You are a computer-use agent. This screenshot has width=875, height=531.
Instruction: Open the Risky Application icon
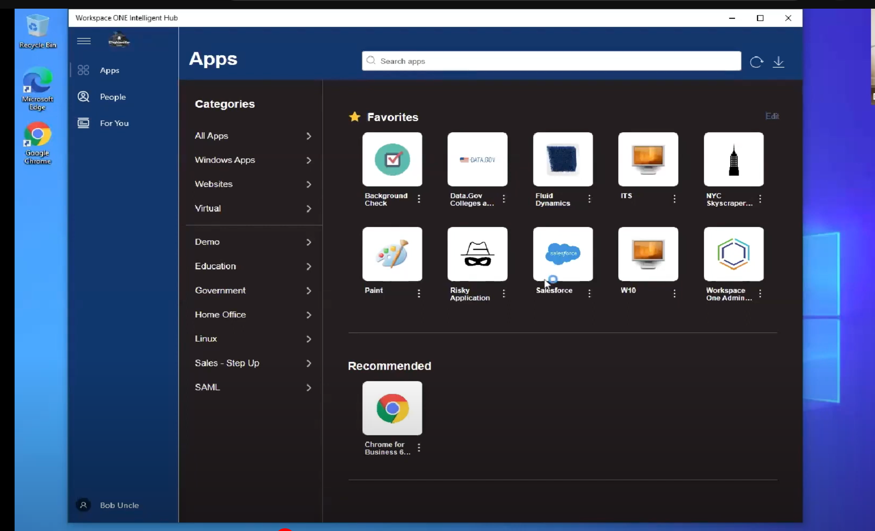(477, 254)
